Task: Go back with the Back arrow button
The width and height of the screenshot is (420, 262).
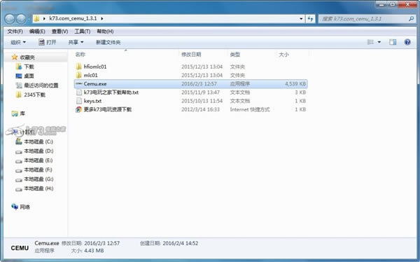Action: (10, 19)
